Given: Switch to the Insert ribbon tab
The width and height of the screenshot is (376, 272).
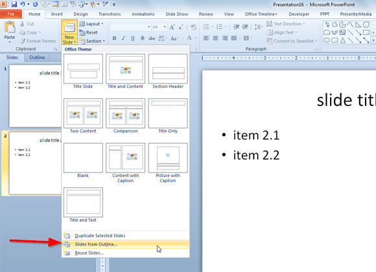Looking at the screenshot, I should pyautogui.click(x=57, y=14).
